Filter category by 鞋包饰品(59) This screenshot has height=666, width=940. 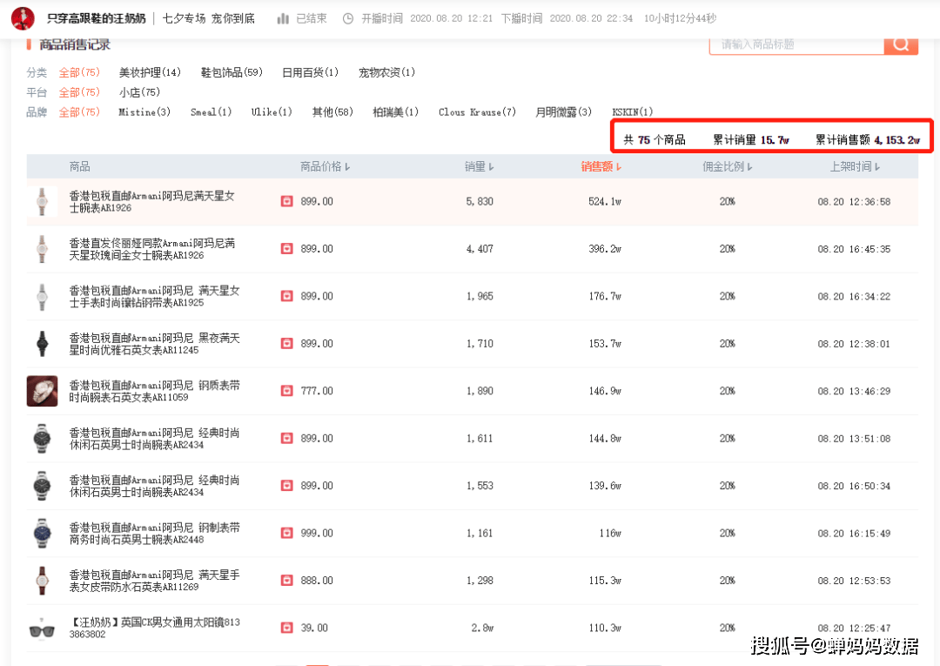point(232,72)
